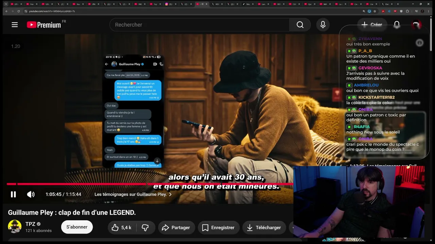Click the install/cast screen icon in address bar
Screen dimensions: 435x244
tap(369, 11)
